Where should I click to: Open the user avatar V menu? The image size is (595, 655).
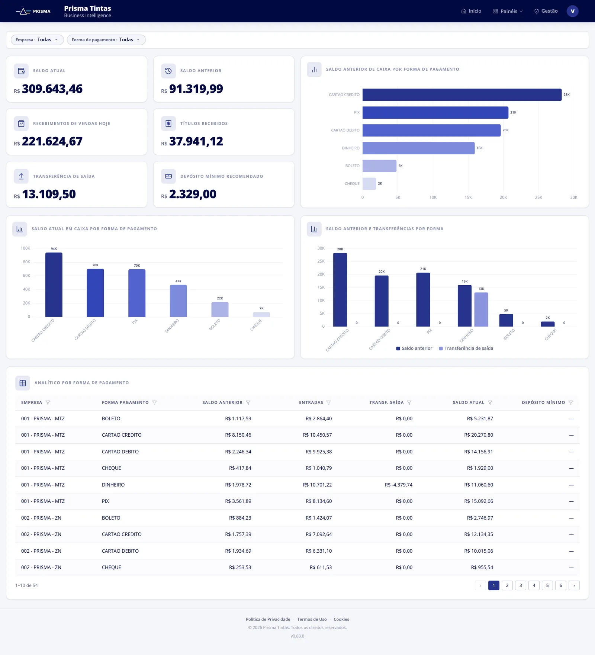point(573,11)
